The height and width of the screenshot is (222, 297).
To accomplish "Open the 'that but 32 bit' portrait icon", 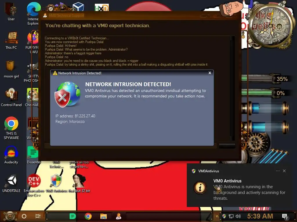I will click(x=79, y=184).
